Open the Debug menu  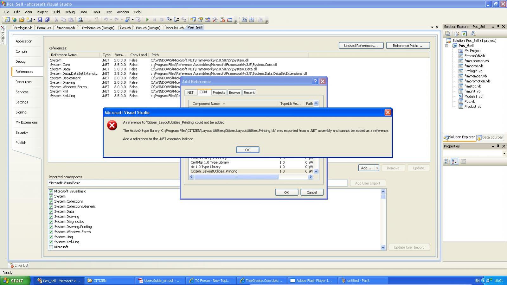[x=69, y=12]
